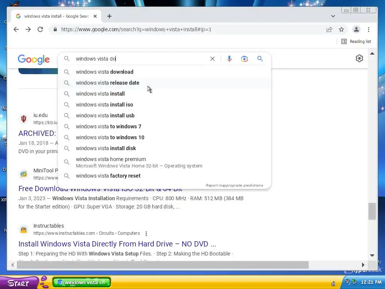The width and height of the screenshot is (385, 289).
Task: Close the windows vista install tab
Action: (95, 16)
